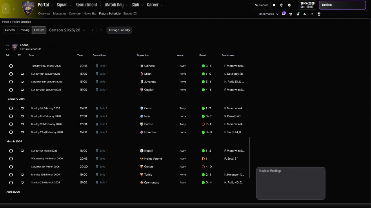Open the settings gear icon
The image size is (371, 208).
[x=289, y=5]
